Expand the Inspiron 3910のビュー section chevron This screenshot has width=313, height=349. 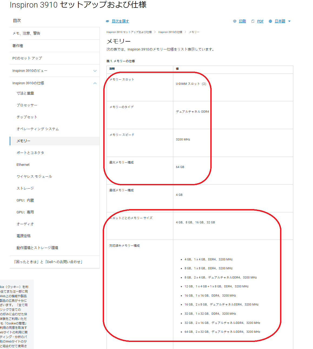tap(95, 71)
